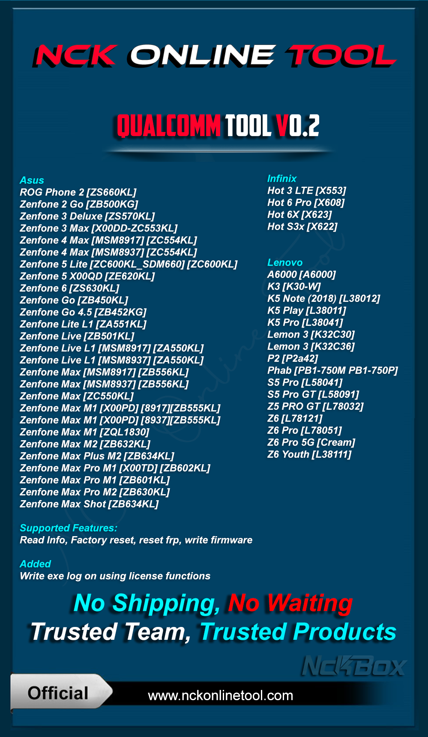
Task: Click Hot S3x [X622] entry
Action: click(x=302, y=227)
